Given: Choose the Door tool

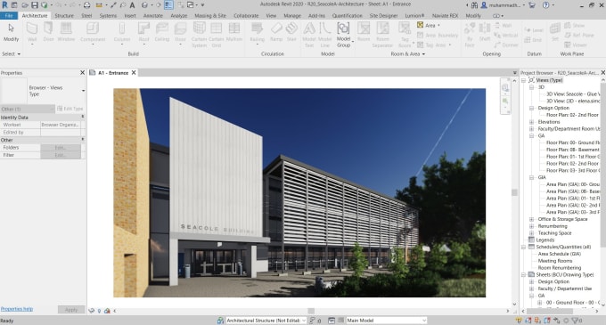Looking at the screenshot, I should click(x=48, y=32).
